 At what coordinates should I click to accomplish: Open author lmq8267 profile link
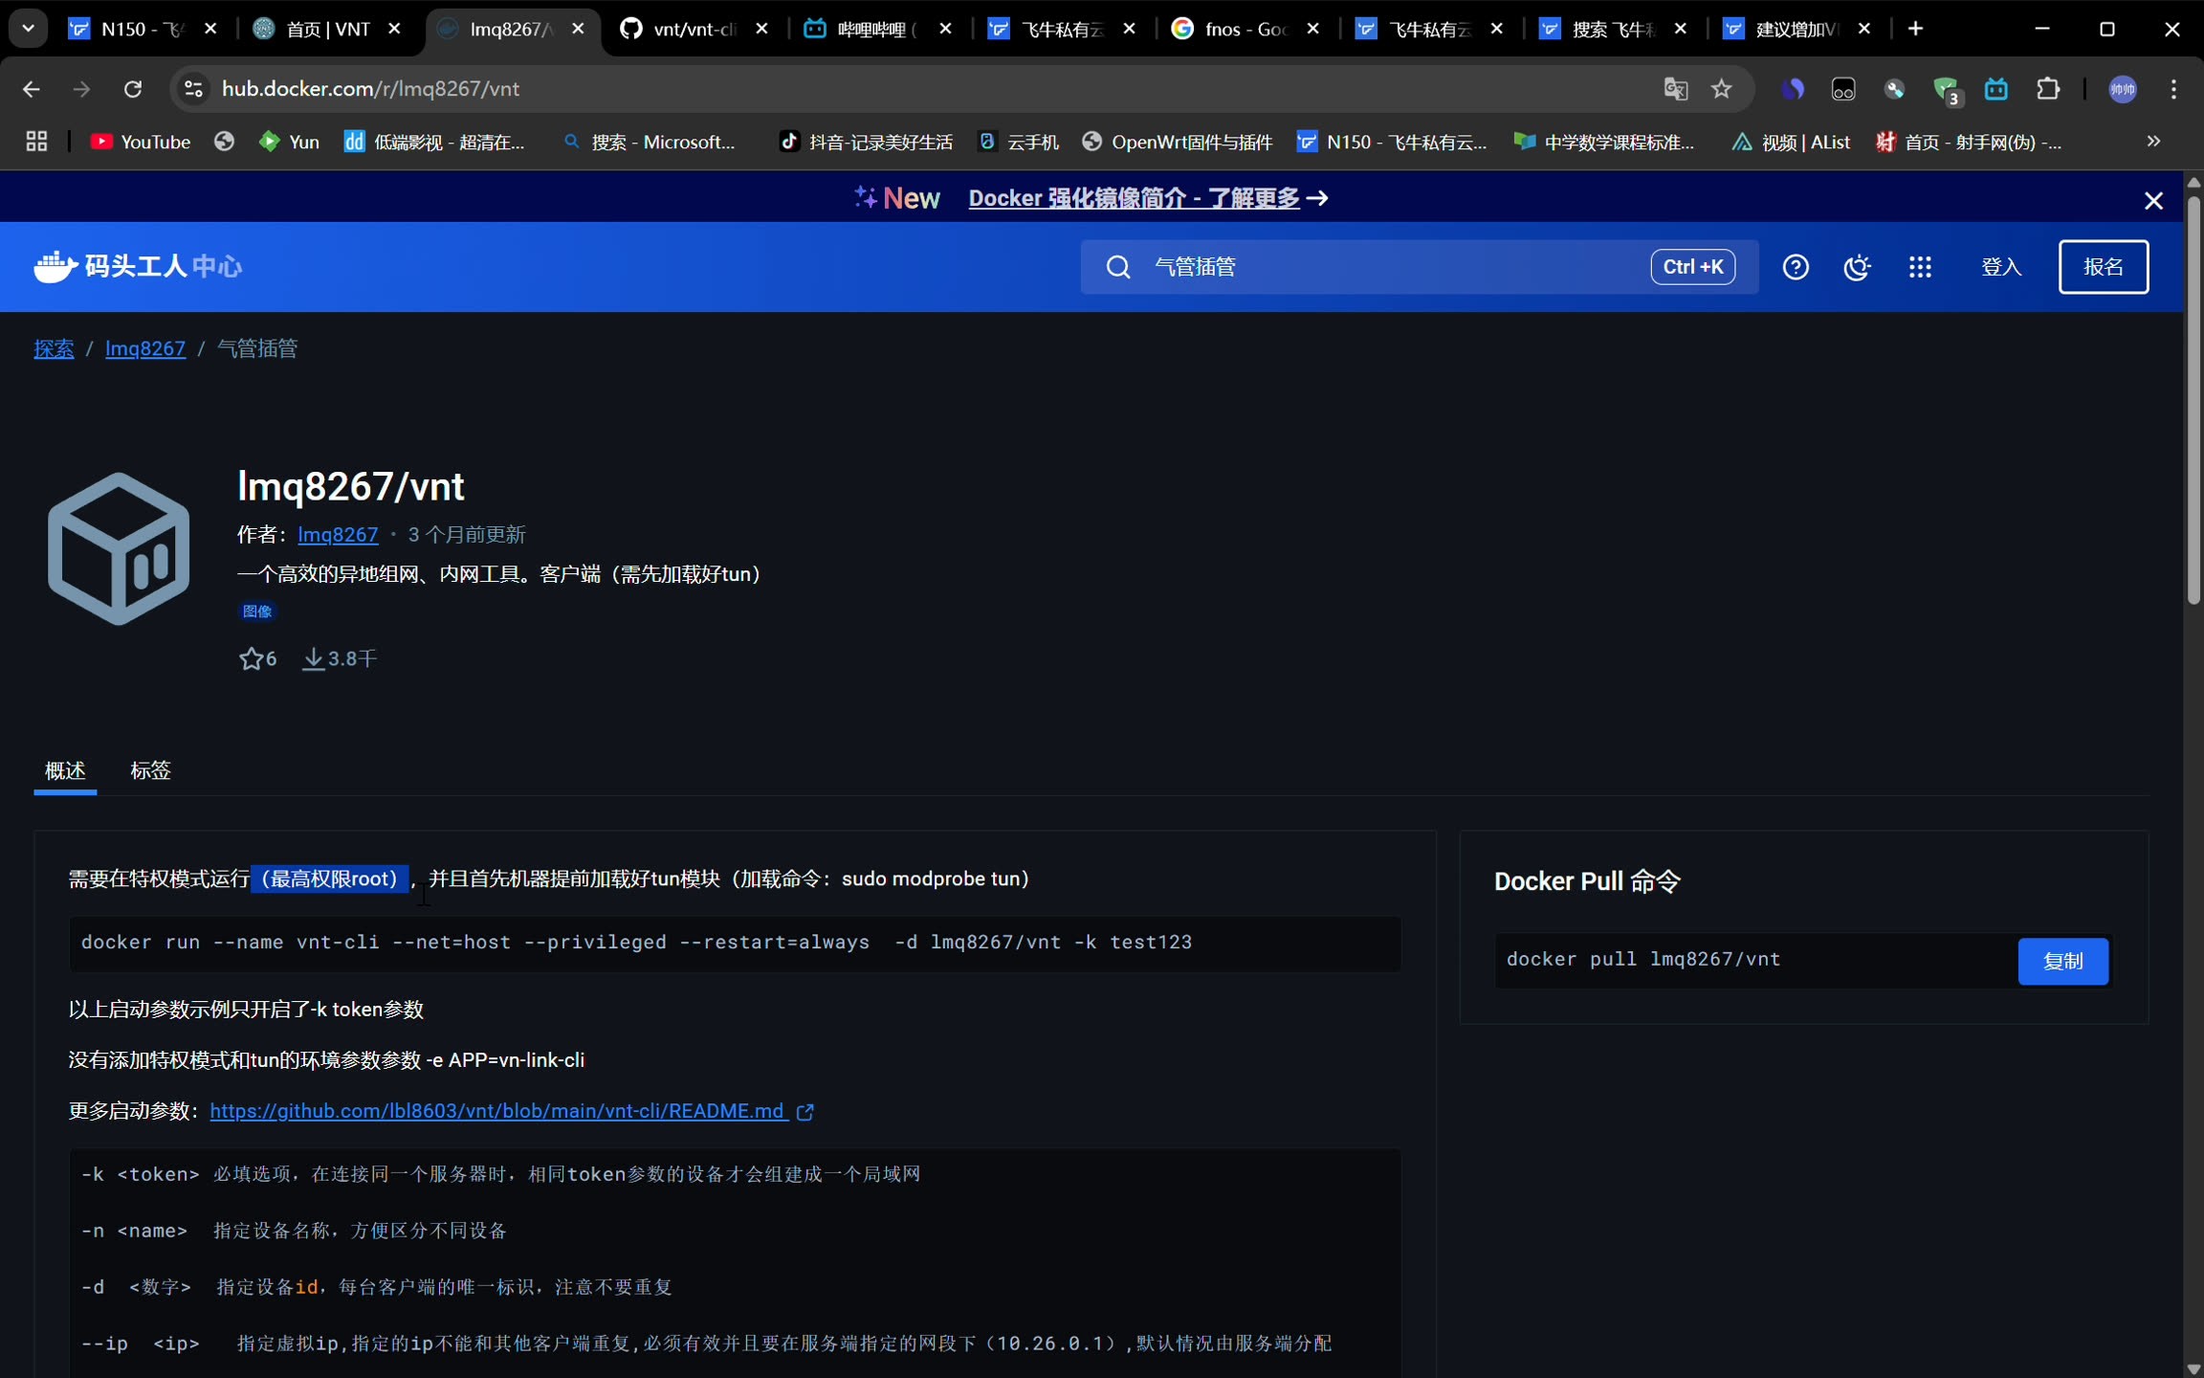(x=338, y=535)
